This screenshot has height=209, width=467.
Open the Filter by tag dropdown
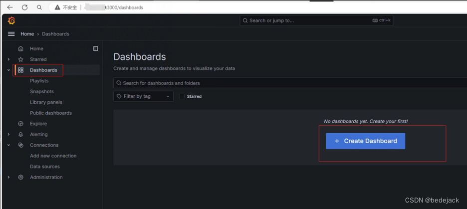point(143,96)
